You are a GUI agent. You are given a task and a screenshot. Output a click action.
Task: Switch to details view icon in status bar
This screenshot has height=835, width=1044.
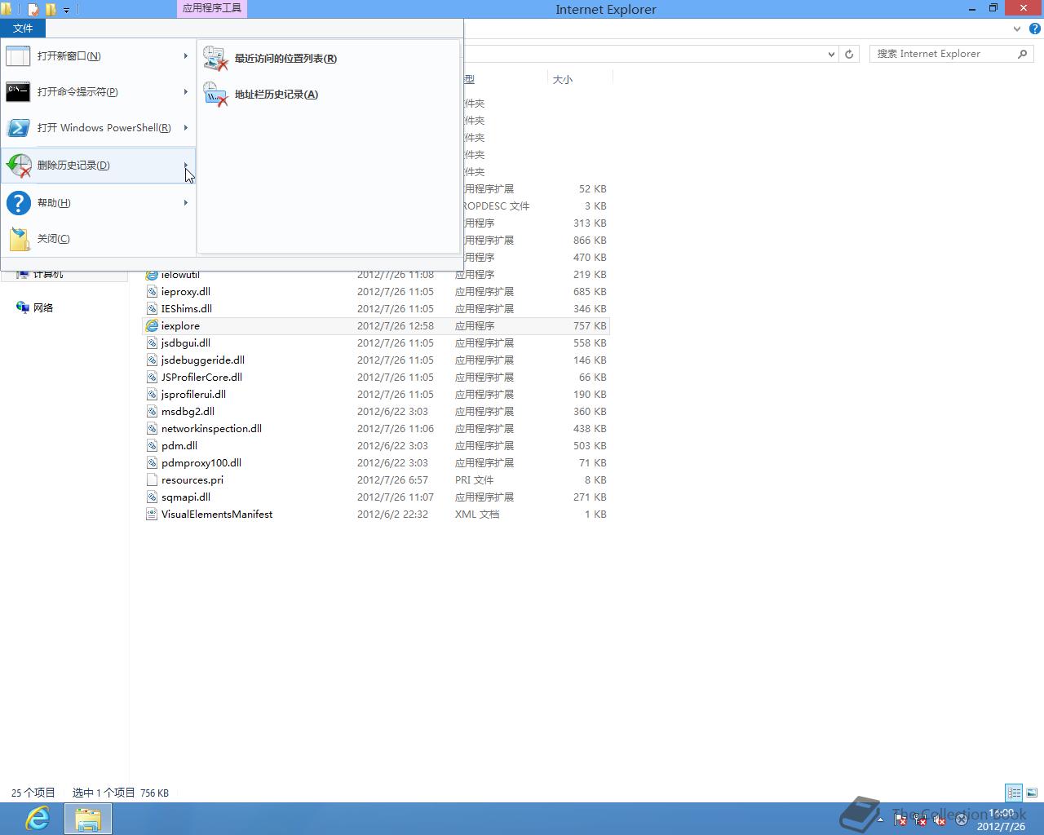(x=1014, y=793)
